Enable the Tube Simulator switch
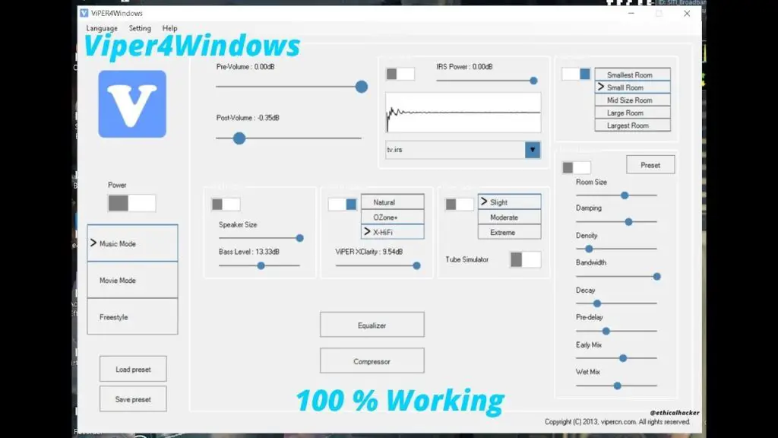This screenshot has width=778, height=438. point(526,259)
